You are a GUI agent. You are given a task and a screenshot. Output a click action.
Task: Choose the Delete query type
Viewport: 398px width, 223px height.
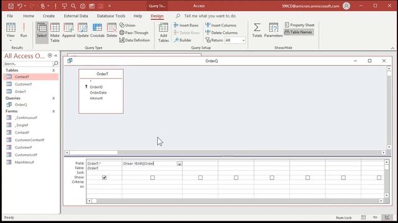[112, 30]
